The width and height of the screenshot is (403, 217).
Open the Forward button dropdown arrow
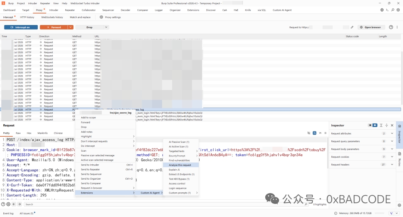pyautogui.click(x=71, y=27)
